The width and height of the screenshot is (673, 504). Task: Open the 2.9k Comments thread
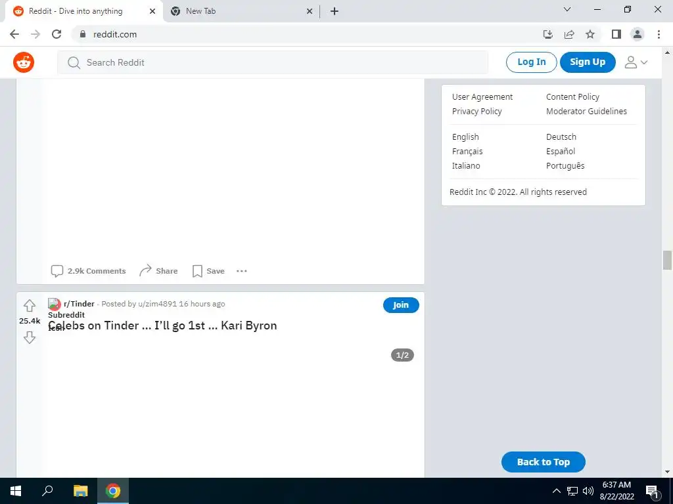[x=89, y=271]
